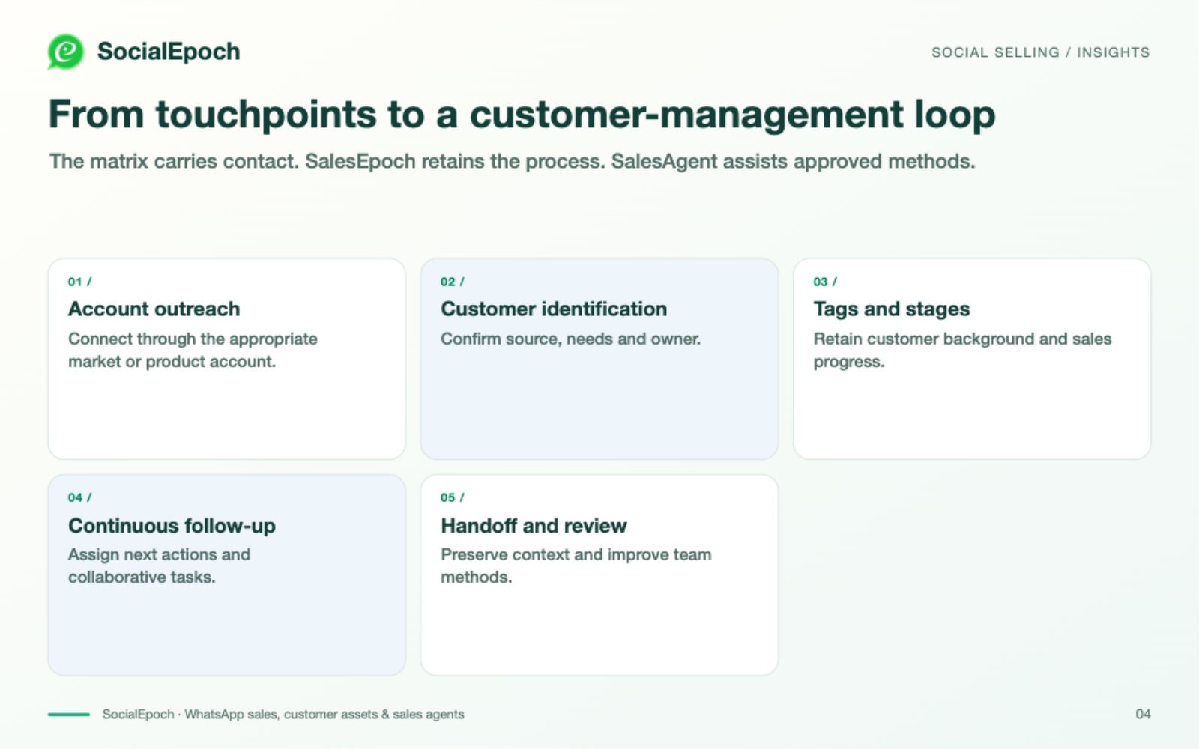This screenshot has width=1199, height=749.
Task: Select the '05 /' step number
Action: pyautogui.click(x=453, y=497)
